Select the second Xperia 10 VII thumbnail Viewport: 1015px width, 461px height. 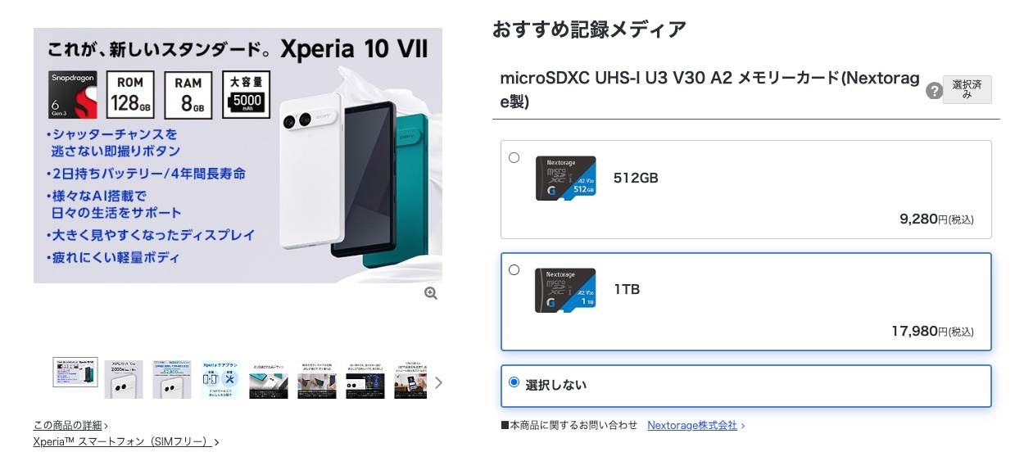pyautogui.click(x=124, y=380)
